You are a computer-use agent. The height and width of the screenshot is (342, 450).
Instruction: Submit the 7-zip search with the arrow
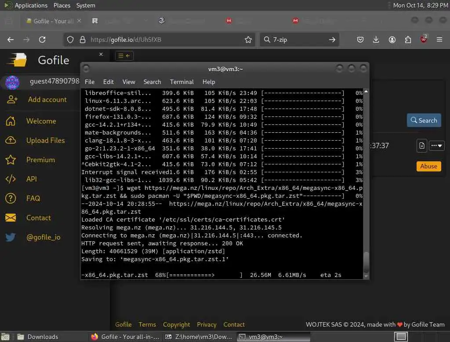(332, 40)
